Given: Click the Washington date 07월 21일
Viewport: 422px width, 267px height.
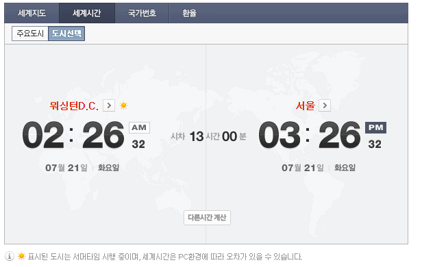Looking at the screenshot, I should click(x=66, y=168).
